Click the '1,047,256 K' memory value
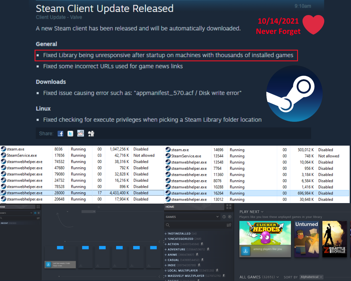This screenshot has height=281, width=351. click(119, 149)
